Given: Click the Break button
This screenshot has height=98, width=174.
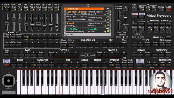Looking at the screenshot, I should [x=85, y=65].
